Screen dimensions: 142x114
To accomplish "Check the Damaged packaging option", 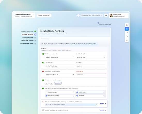I will [47, 92].
